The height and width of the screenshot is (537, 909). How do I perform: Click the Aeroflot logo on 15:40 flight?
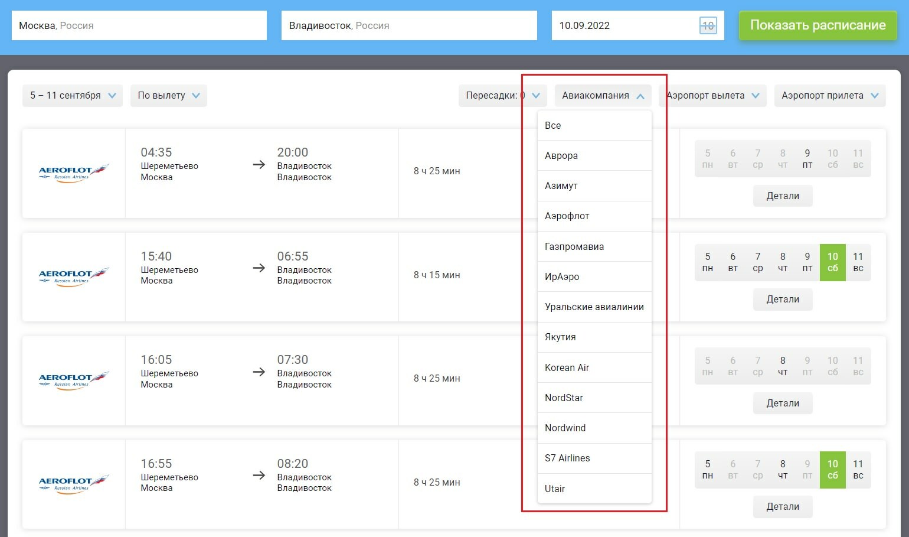74,277
